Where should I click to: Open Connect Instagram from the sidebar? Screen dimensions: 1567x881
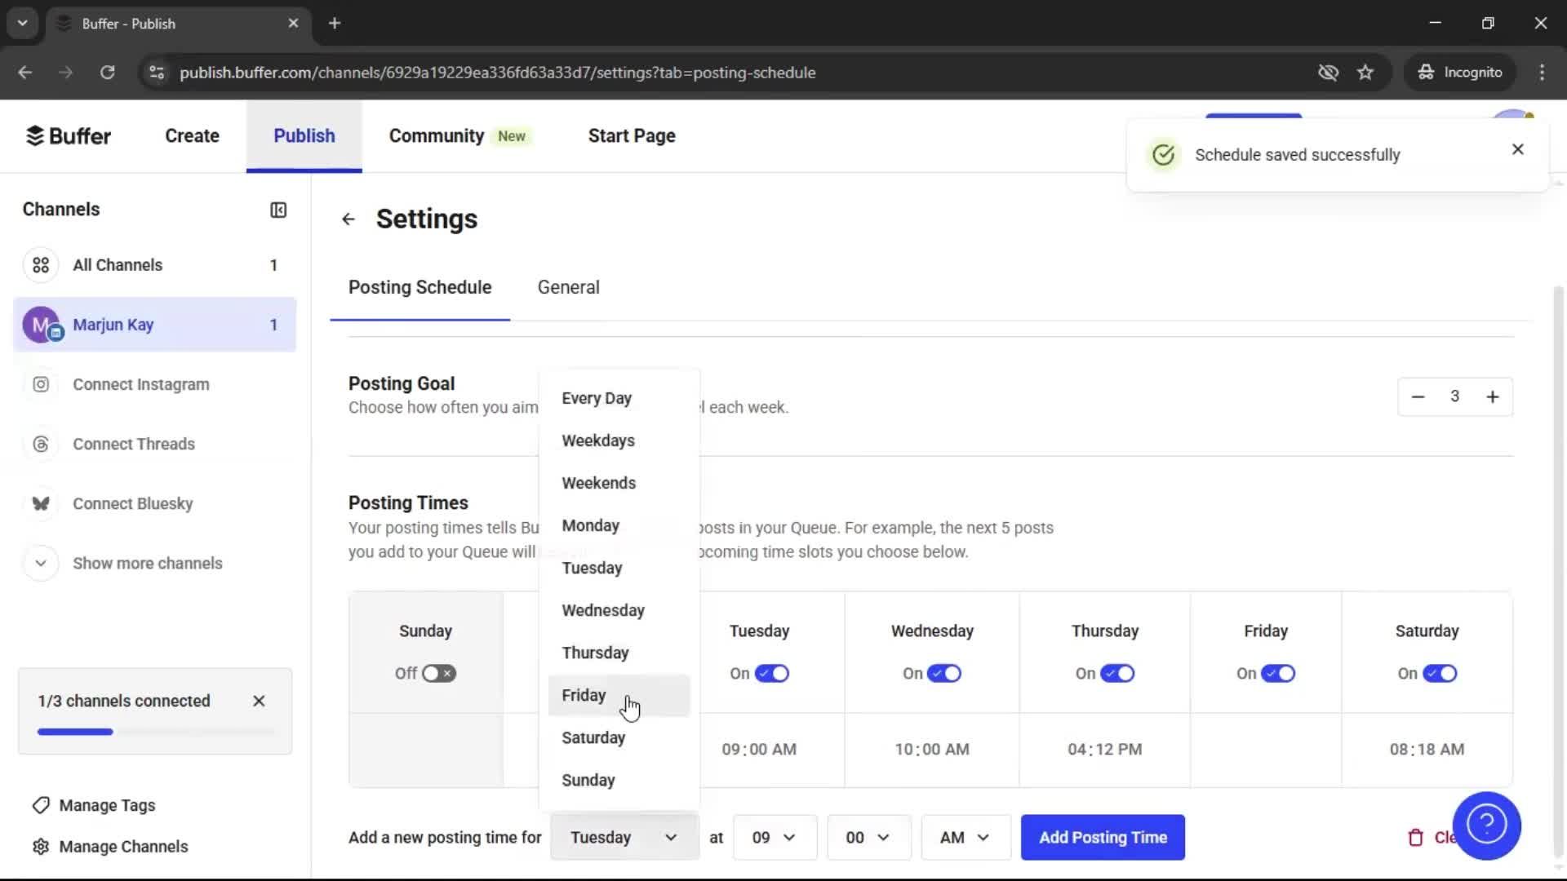click(140, 384)
